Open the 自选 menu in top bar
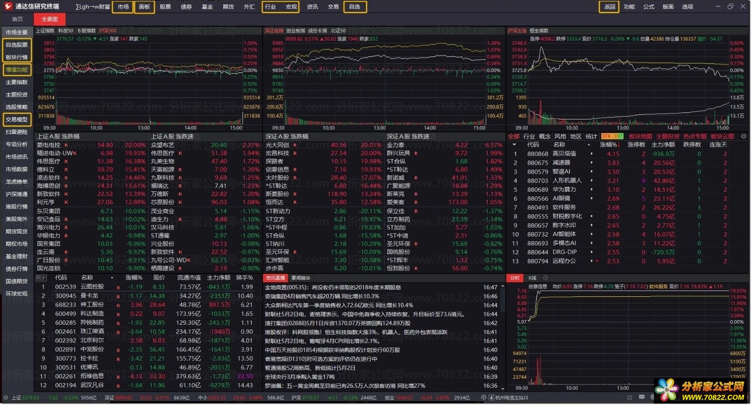Image resolution: width=752 pixels, height=405 pixels. pos(355,7)
